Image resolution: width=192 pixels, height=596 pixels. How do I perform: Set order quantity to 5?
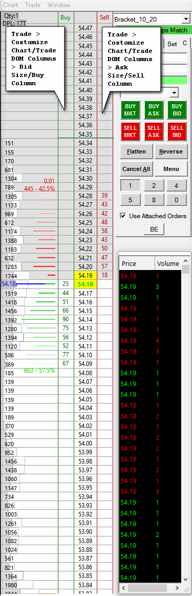point(130,200)
